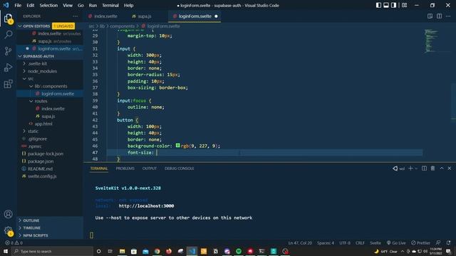Click the CRLF line ending setting

pyautogui.click(x=360, y=242)
